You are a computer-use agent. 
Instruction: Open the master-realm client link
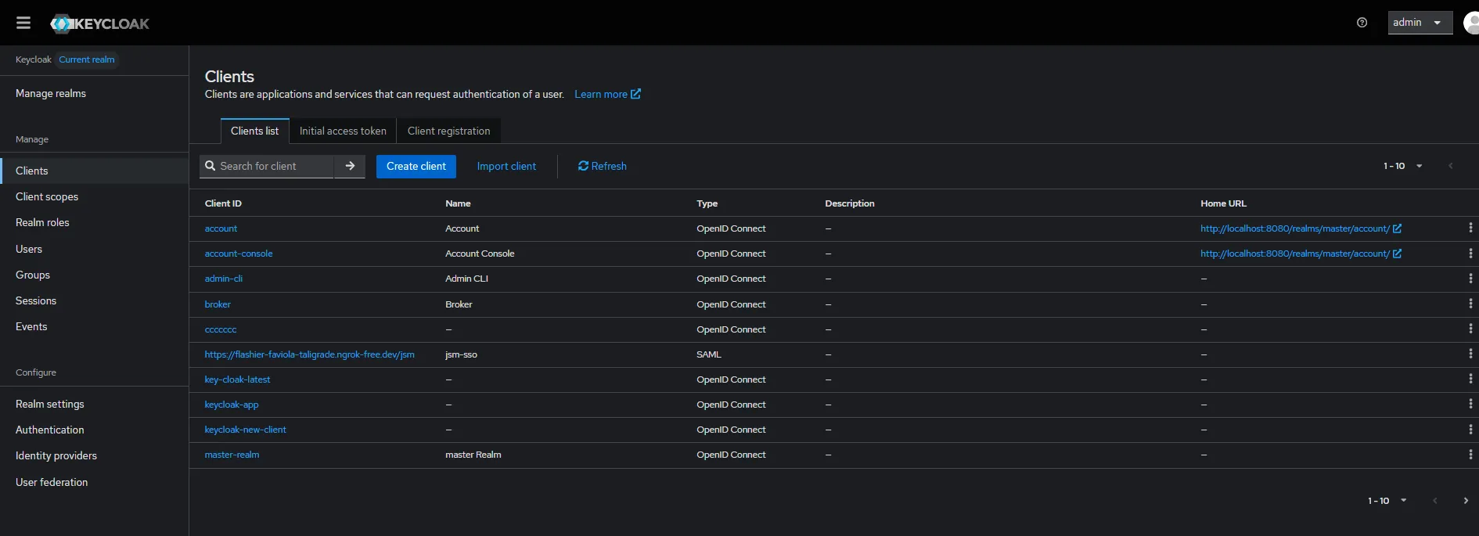232,455
